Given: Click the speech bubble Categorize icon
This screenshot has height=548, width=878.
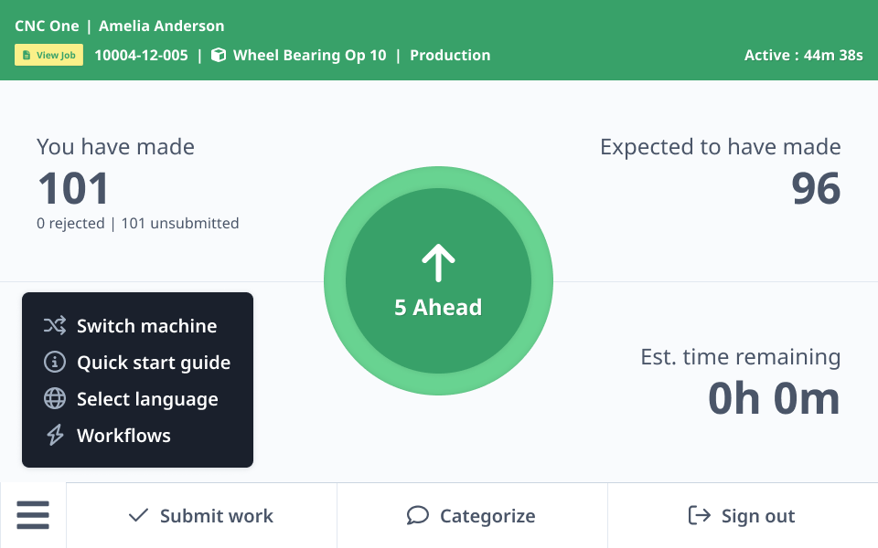Looking at the screenshot, I should coord(418,516).
